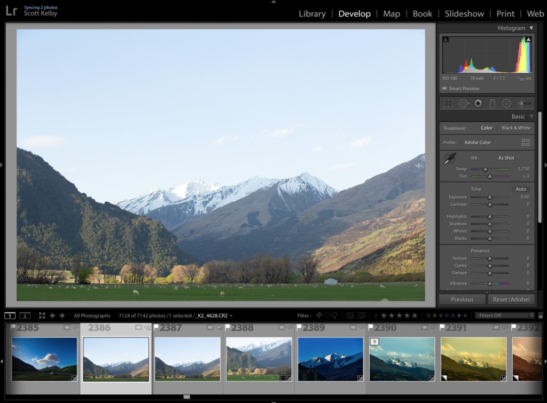Open the Filters Off dropdown

(504, 315)
